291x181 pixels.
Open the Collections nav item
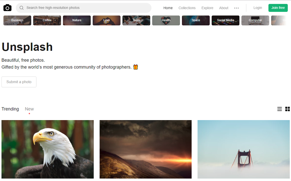pyautogui.click(x=187, y=8)
